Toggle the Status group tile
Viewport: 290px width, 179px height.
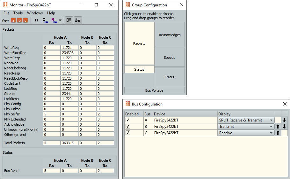coord(139,69)
